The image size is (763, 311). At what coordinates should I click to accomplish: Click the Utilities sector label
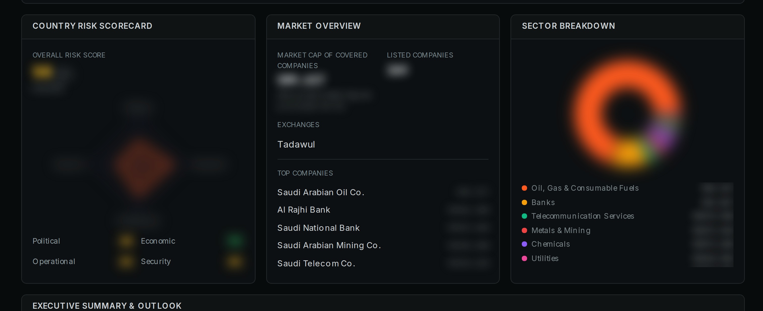coord(545,259)
